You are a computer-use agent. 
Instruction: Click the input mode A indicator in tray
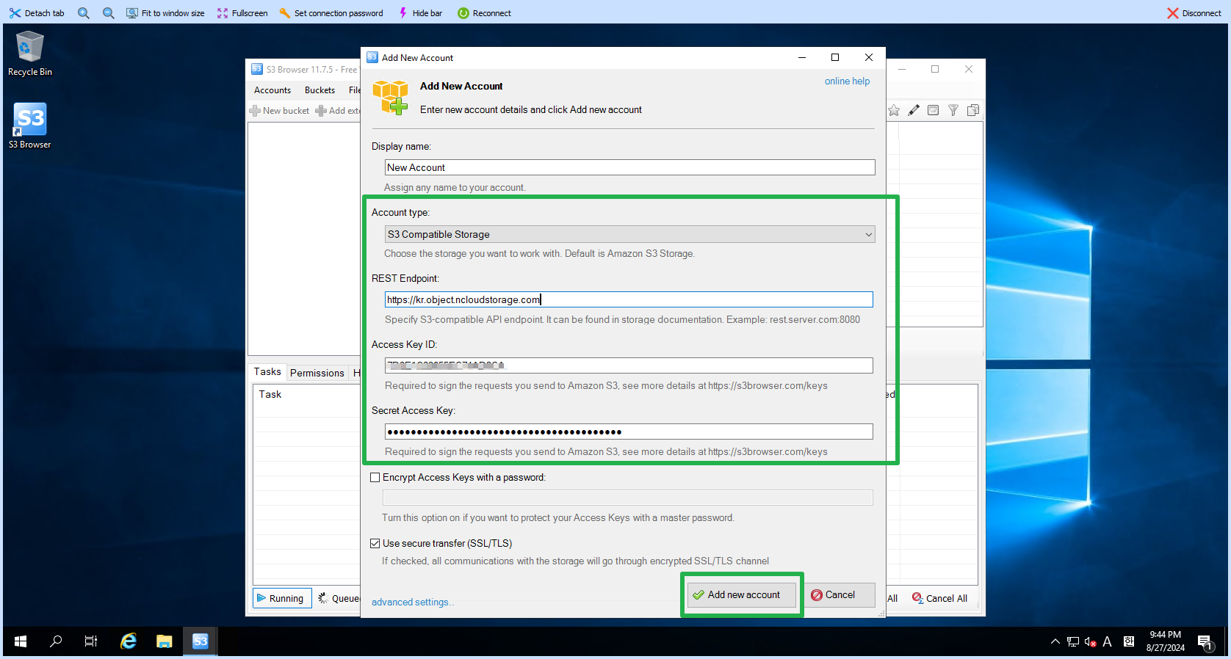(x=1108, y=641)
